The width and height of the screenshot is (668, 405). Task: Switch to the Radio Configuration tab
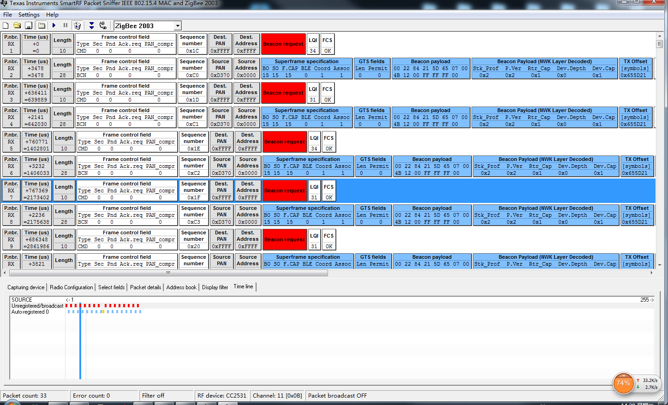72,287
